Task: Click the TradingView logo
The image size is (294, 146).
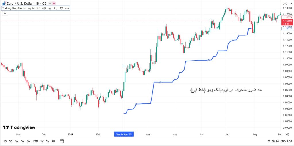Action: pos(19,127)
